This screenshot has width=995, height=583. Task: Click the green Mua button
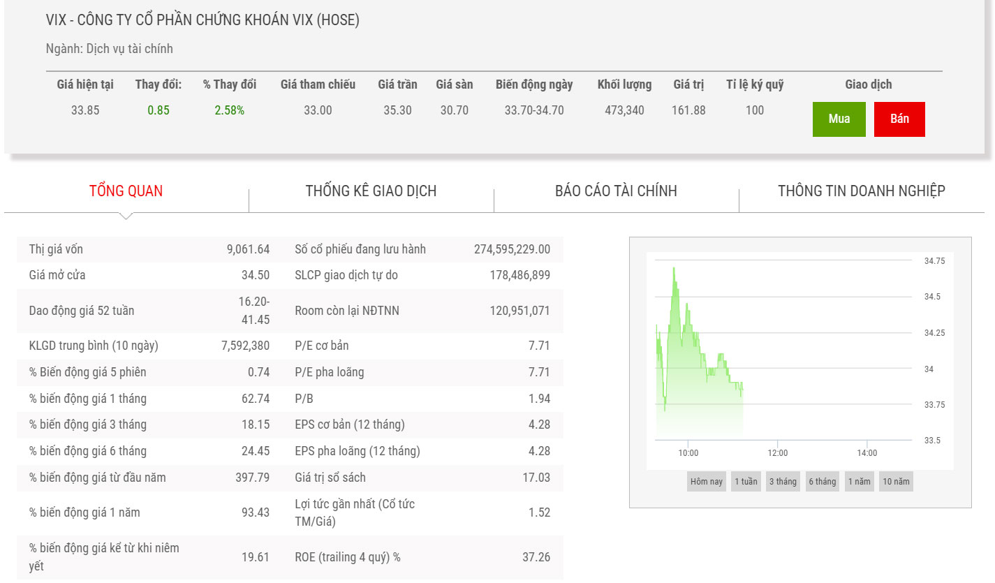[839, 119]
